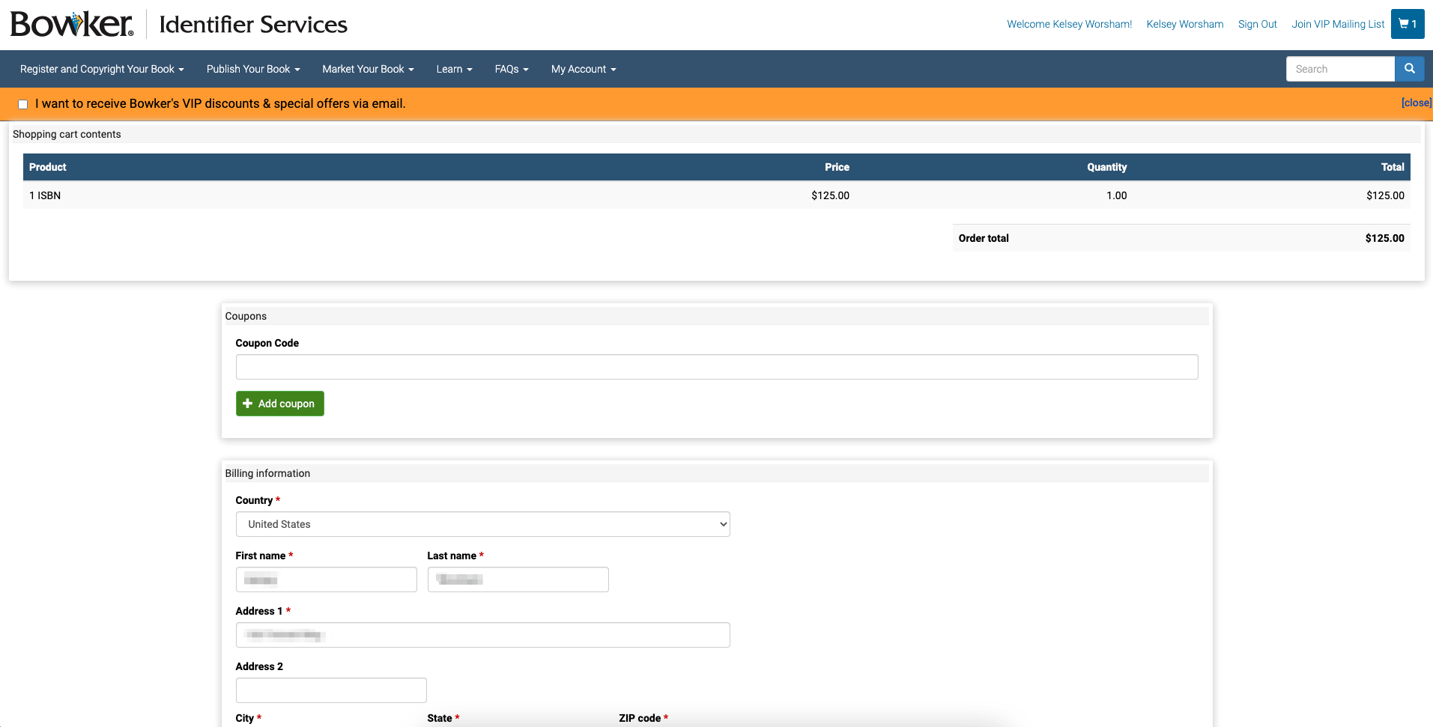1433x727 pixels.
Task: Open the Learn dropdown menu
Action: [x=454, y=69]
